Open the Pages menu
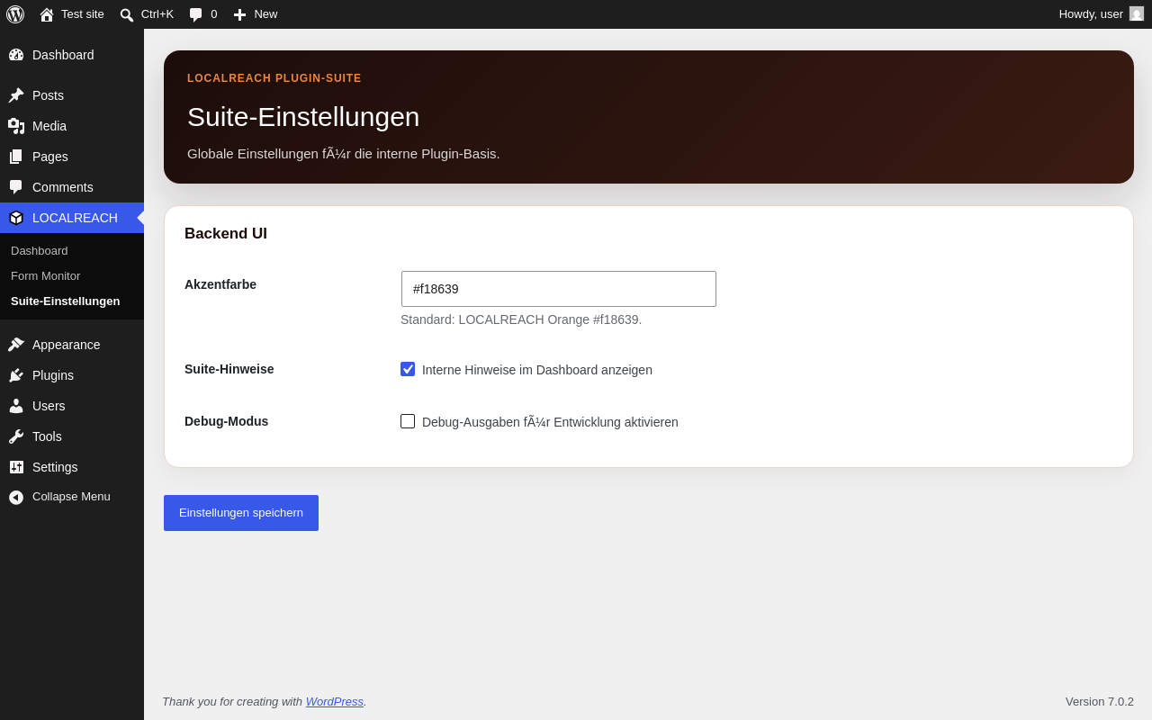Image resolution: width=1152 pixels, height=720 pixels. coord(72,157)
